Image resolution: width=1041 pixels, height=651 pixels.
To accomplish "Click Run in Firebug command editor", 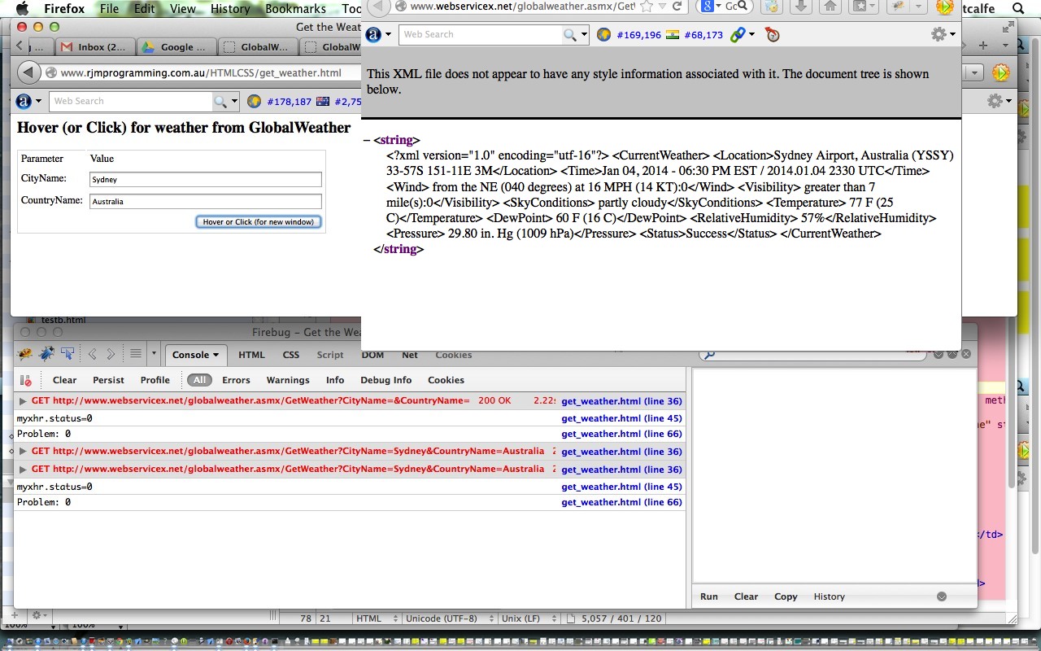I will (x=709, y=596).
